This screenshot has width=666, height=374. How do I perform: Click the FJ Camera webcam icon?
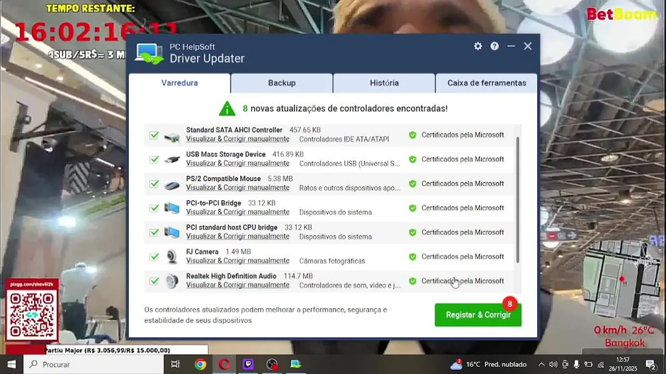coord(172,257)
